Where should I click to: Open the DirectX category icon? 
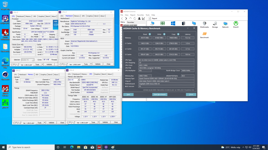[x=236, y=25]
